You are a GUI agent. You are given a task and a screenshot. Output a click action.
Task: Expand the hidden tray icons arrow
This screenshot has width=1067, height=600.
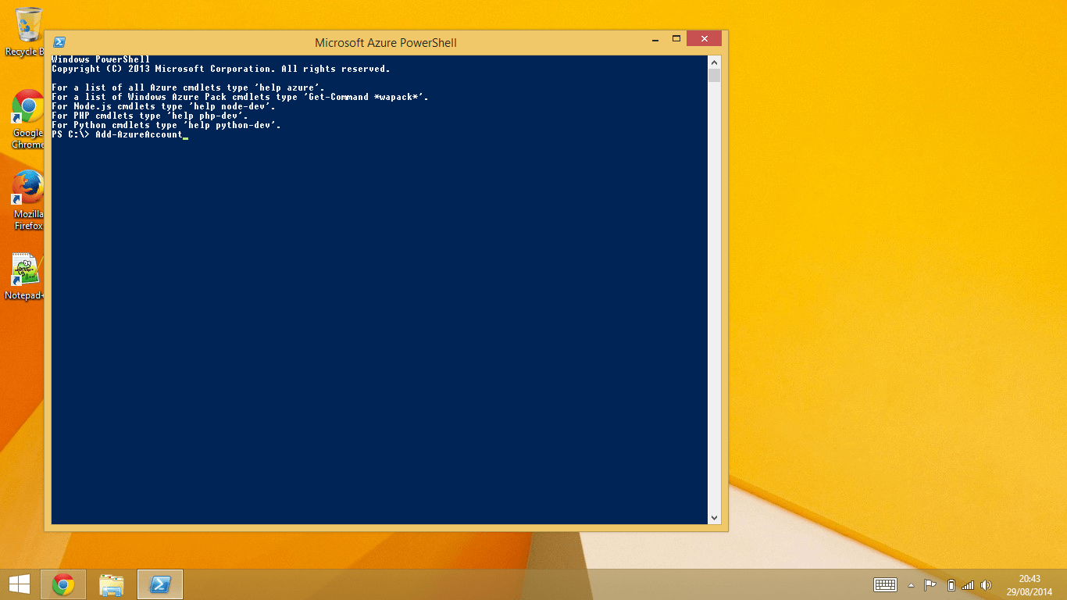point(911,585)
